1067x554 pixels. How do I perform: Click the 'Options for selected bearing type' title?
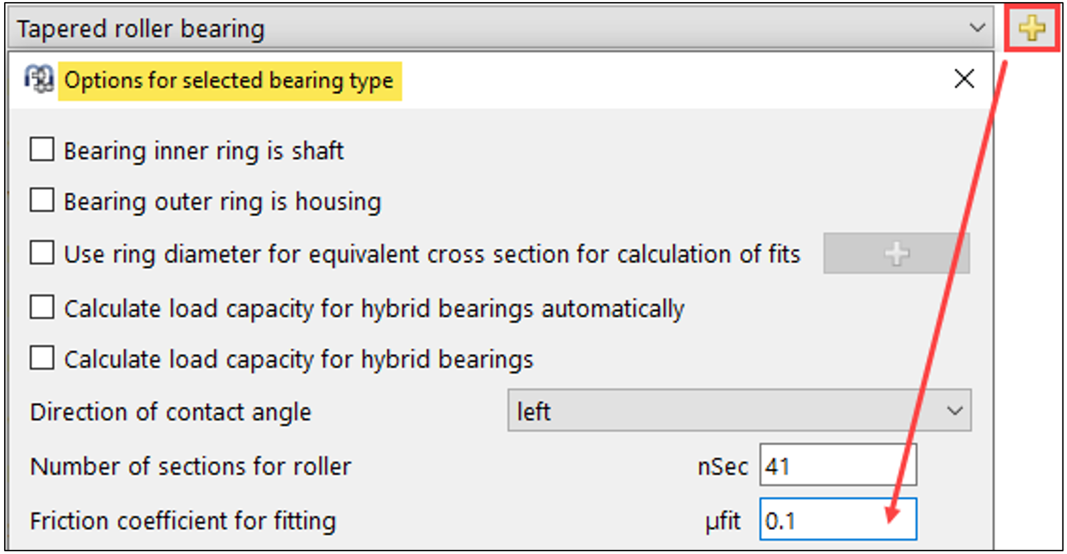click(x=229, y=80)
